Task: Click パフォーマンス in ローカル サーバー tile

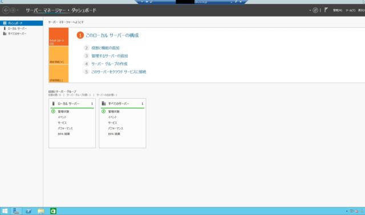Action: click(65, 128)
